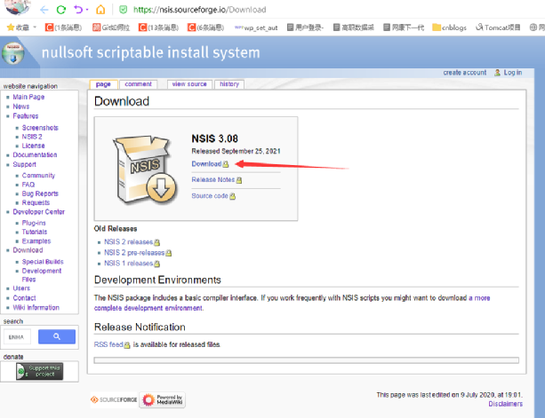Click the green security shield icon
Image resolution: width=545 pixels, height=418 pixels.
coord(123,10)
